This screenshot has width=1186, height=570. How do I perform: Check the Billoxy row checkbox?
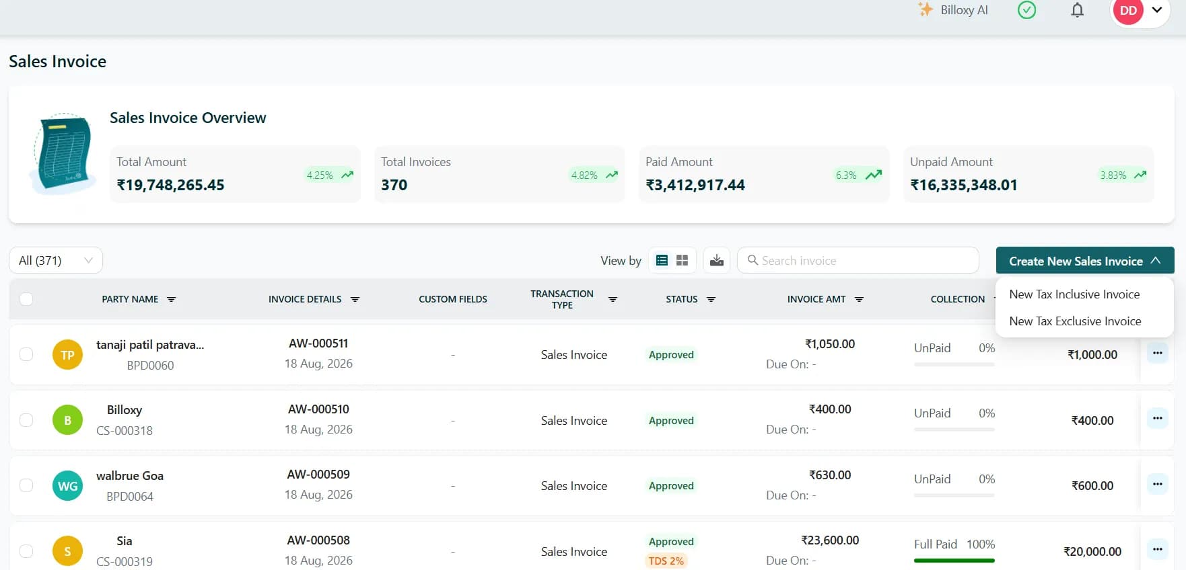pyautogui.click(x=26, y=420)
